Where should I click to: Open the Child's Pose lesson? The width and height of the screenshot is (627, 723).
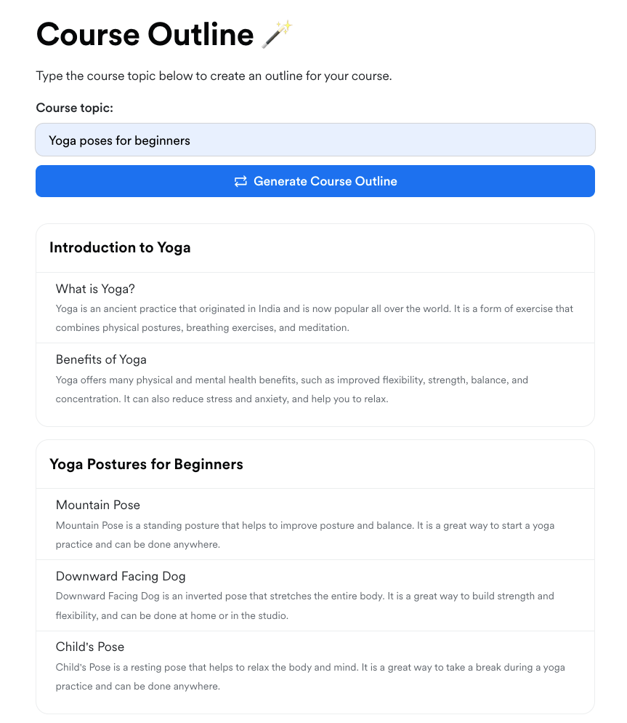click(90, 647)
